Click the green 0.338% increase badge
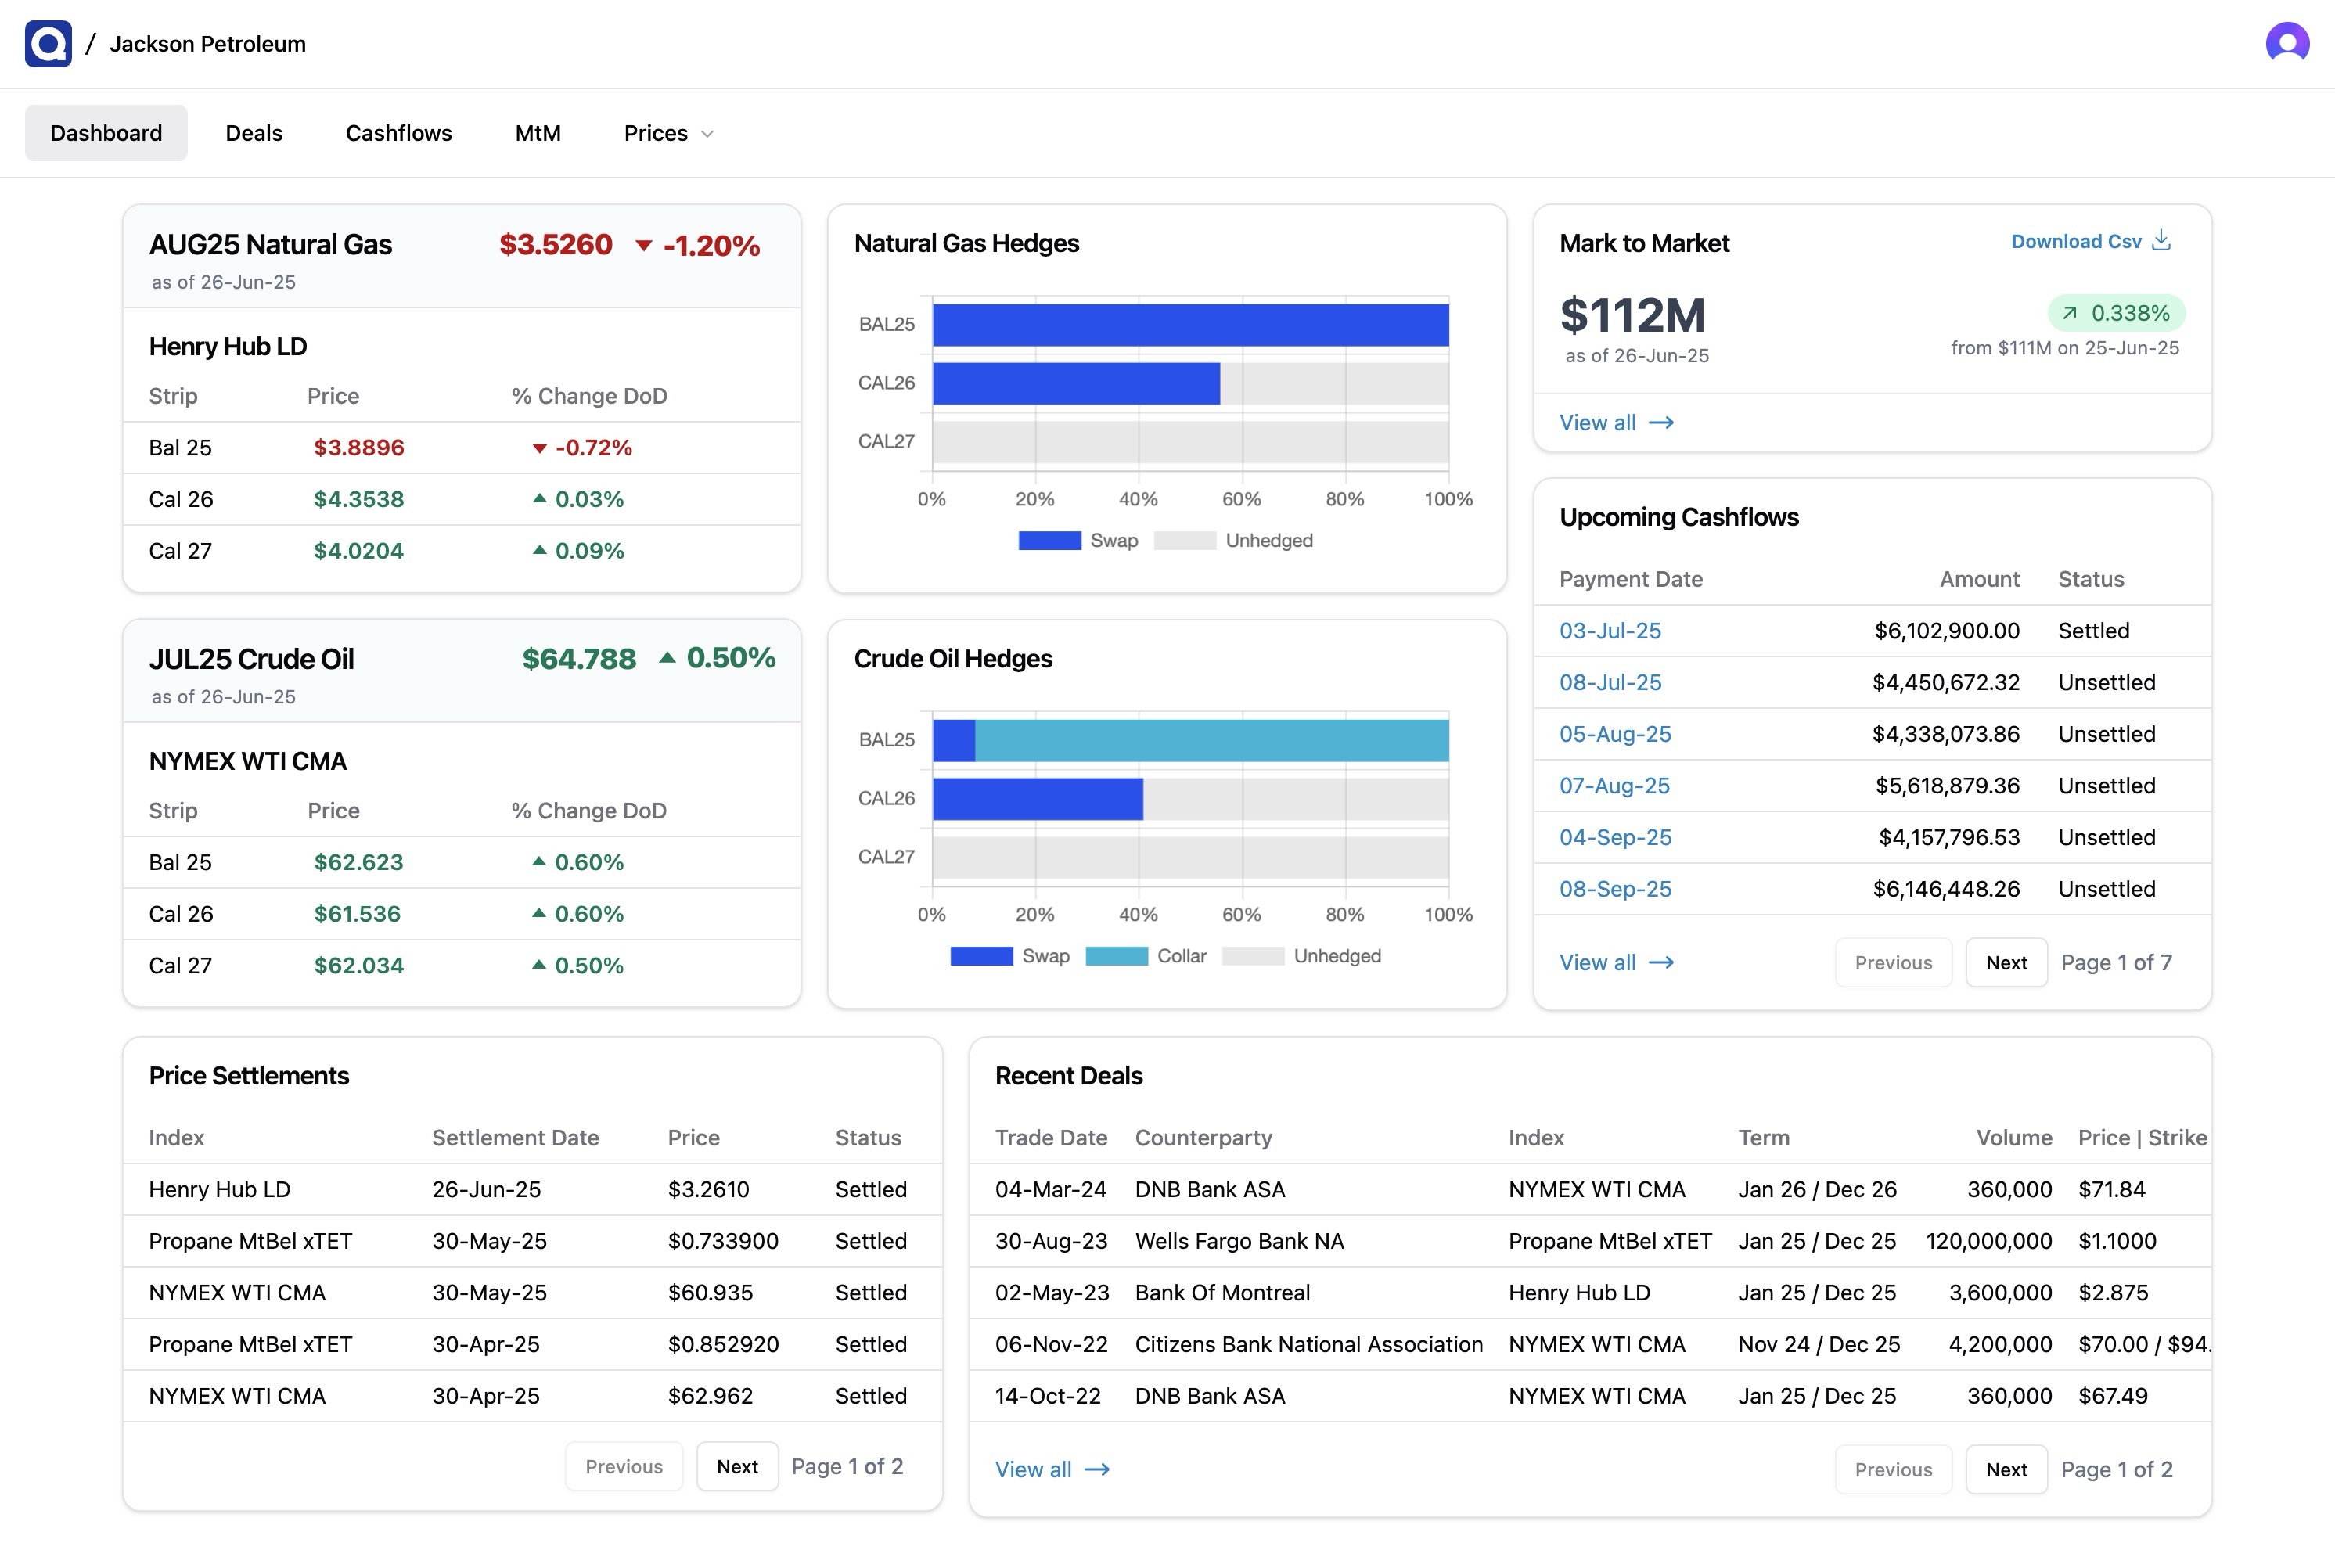This screenshot has height=1568, width=2335. (2116, 313)
